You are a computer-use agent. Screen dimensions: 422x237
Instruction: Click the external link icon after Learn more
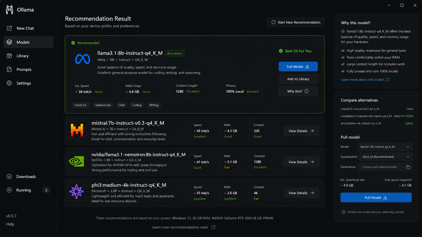[387, 80]
